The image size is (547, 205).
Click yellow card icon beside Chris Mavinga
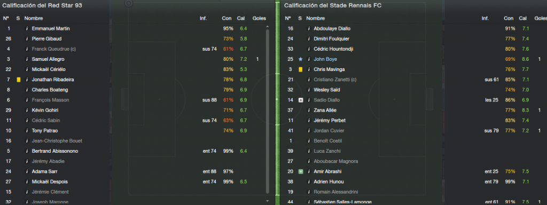point(300,69)
